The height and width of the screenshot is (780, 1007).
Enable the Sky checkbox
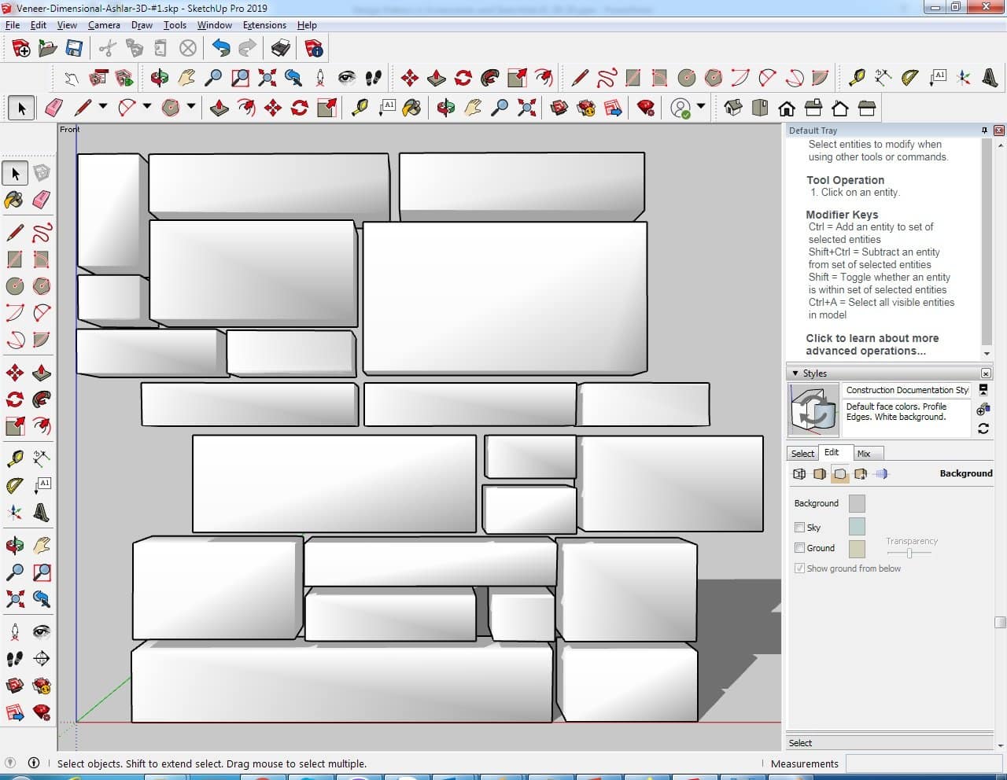point(799,528)
